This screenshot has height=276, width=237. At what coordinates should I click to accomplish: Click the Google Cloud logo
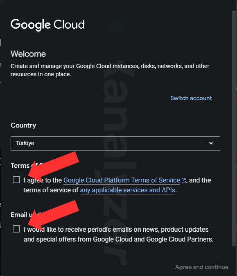[47, 25]
